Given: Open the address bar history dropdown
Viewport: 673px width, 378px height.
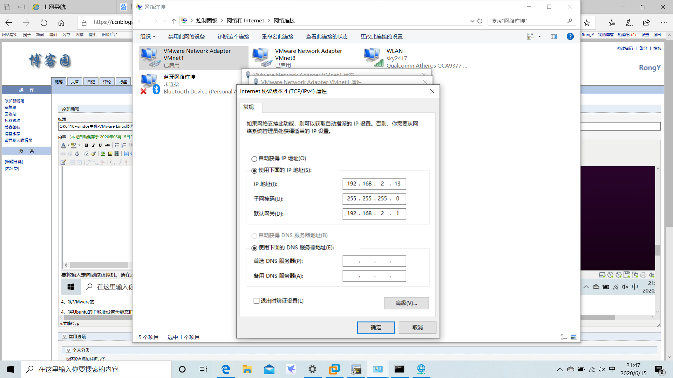Looking at the screenshot, I should 472,21.
